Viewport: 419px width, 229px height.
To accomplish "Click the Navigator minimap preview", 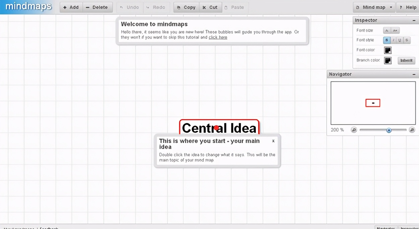I will (373, 103).
